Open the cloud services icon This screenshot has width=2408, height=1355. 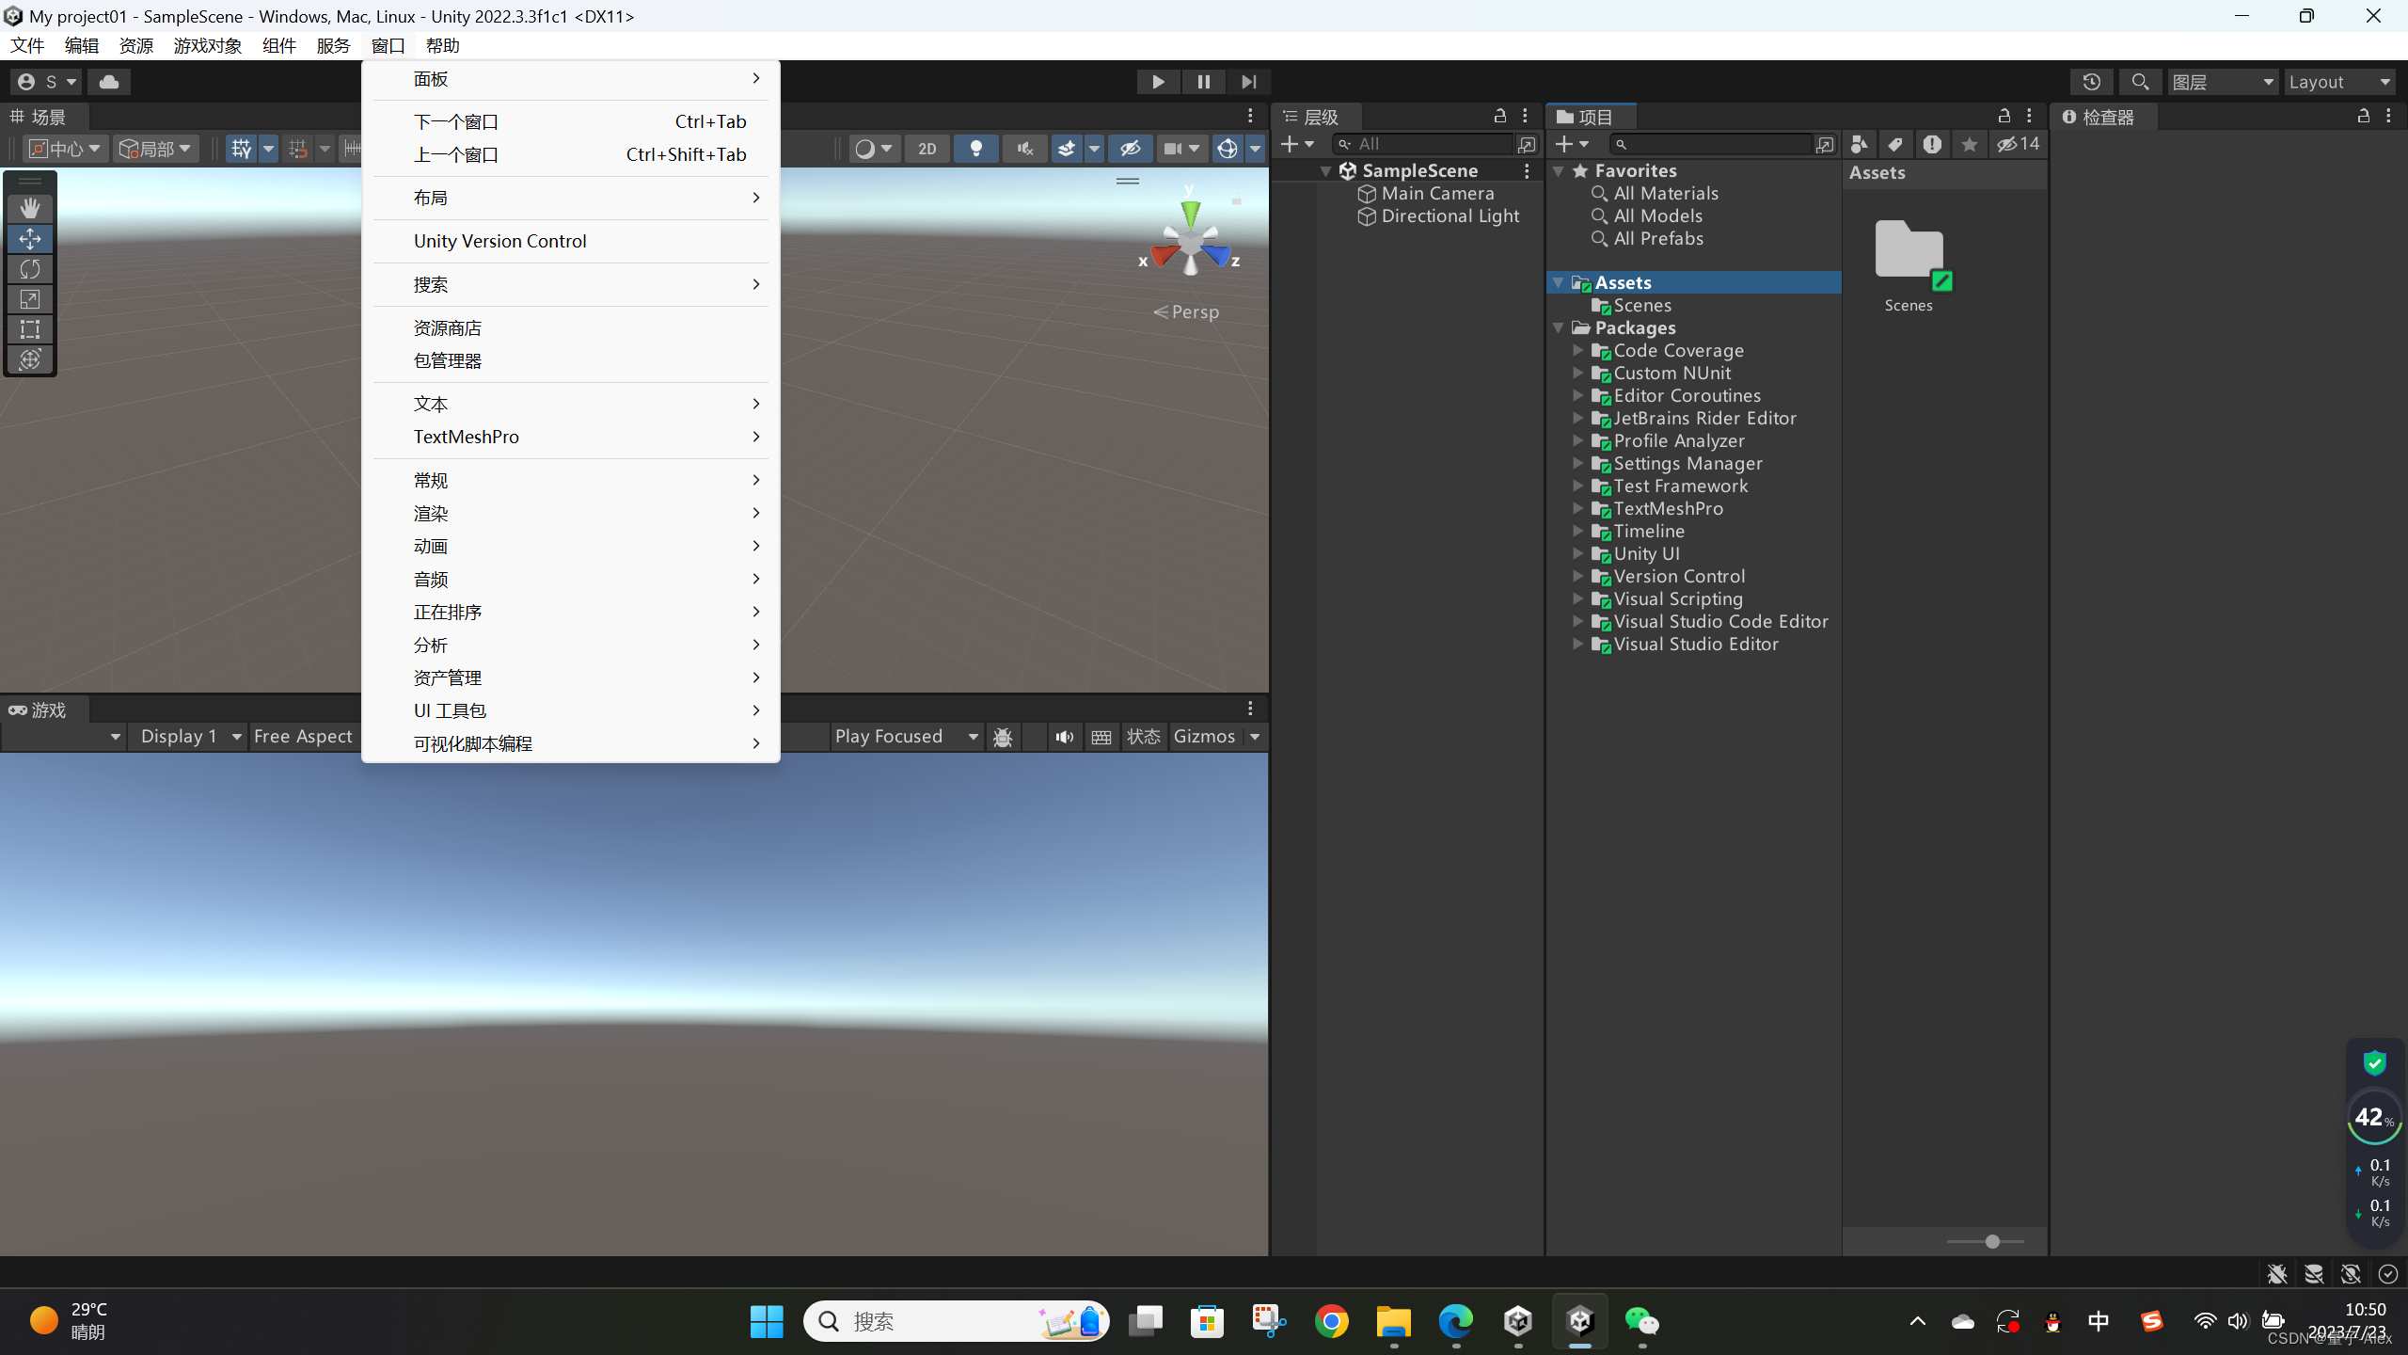[109, 82]
